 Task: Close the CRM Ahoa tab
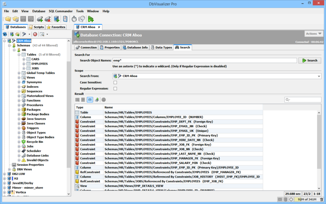(x=99, y=27)
